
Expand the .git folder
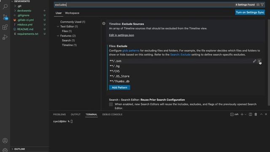click(x=15, y=6)
